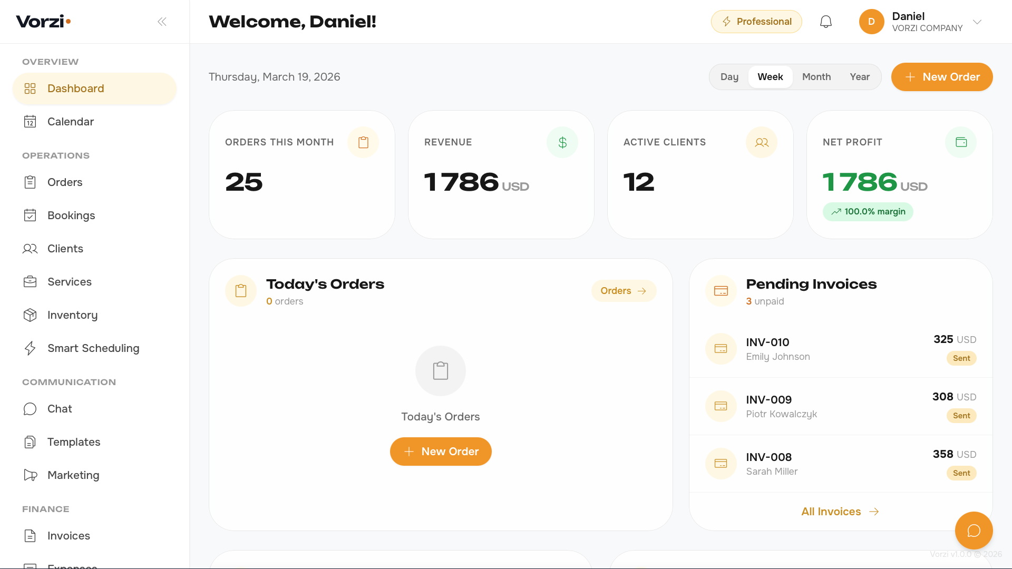Click Sarah Miller client name

(772, 472)
